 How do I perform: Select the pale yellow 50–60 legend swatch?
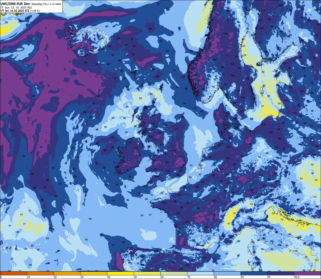pos(147,273)
